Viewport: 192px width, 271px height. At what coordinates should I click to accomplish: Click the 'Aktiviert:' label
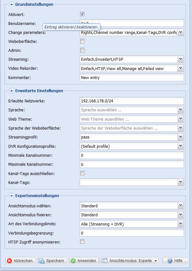pos(16,14)
